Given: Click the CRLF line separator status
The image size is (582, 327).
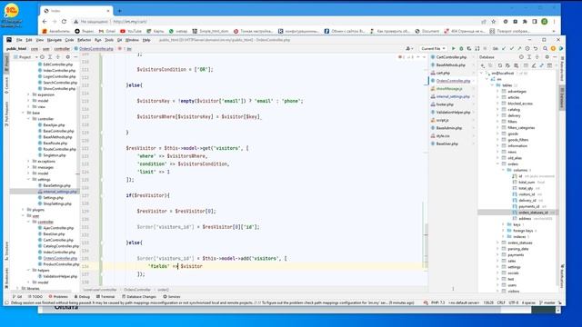Looking at the screenshot, I should pos(501,302).
